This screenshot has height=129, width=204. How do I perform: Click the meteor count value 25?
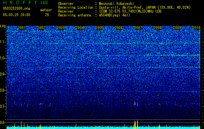click(47, 15)
